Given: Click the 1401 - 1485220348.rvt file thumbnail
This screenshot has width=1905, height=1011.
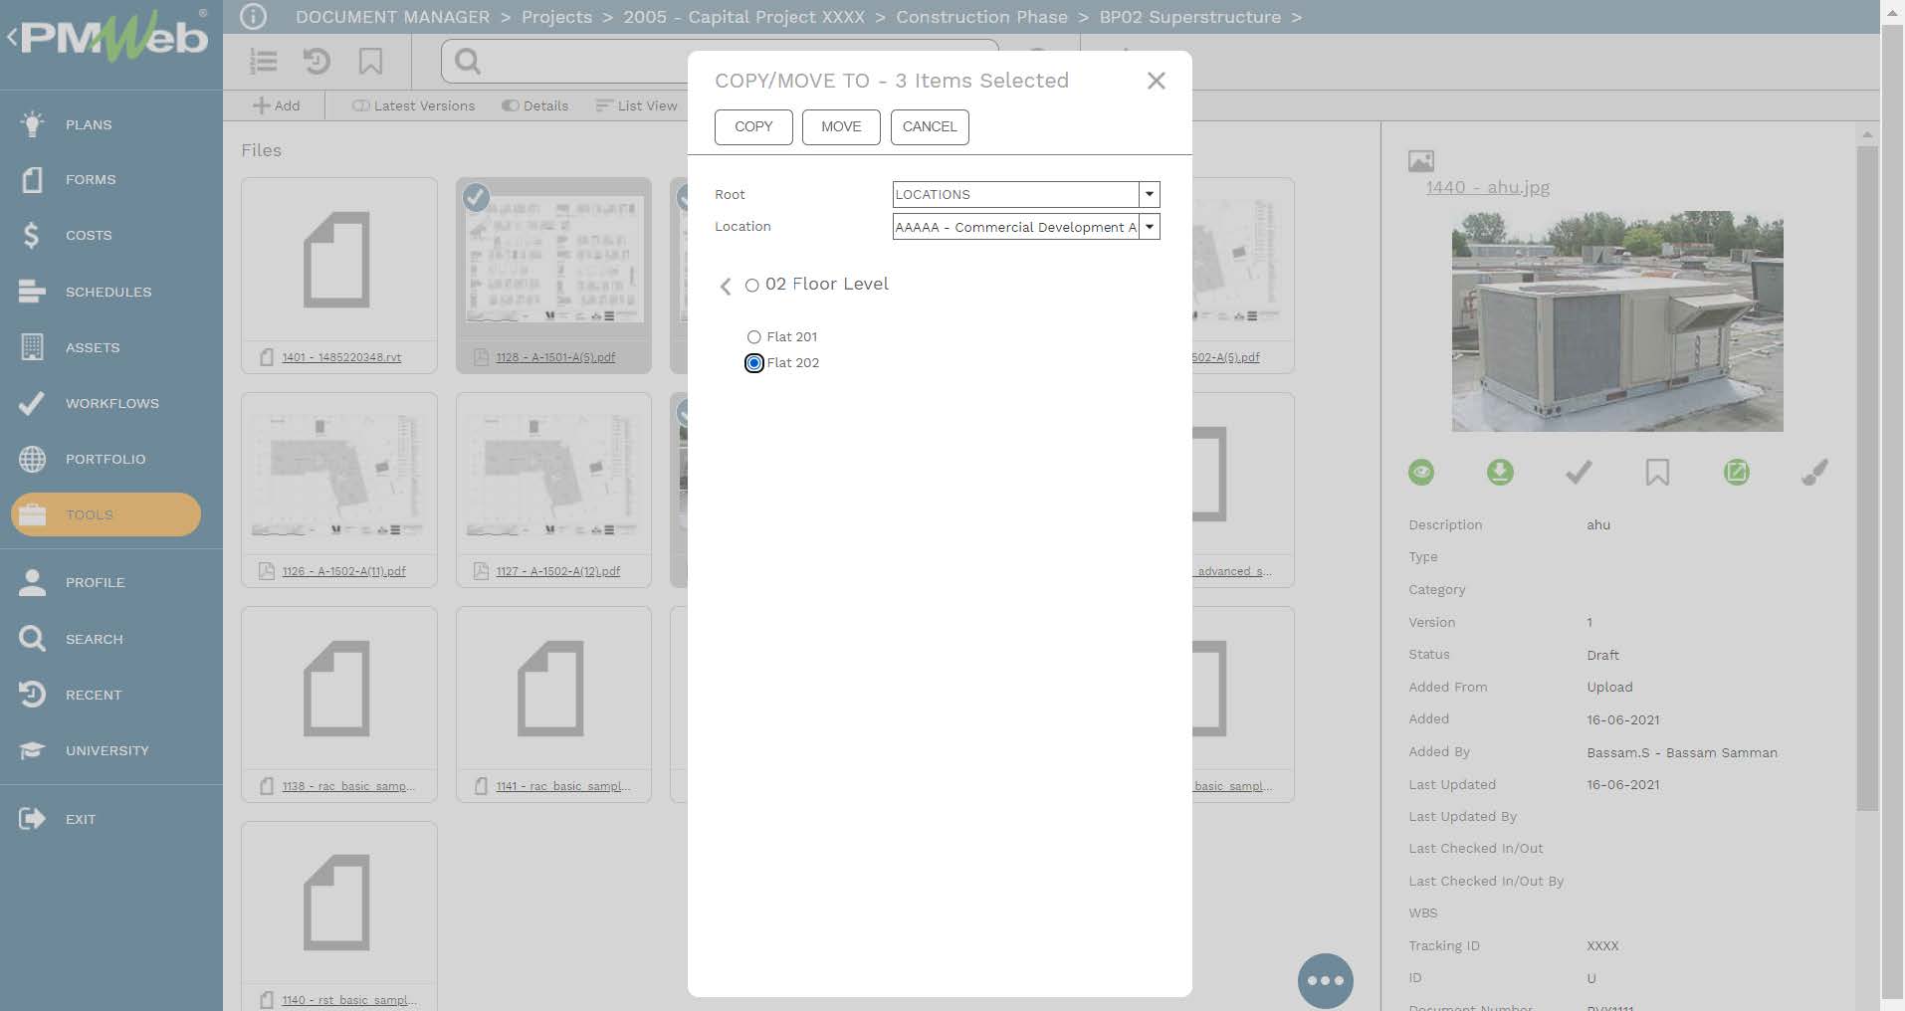Looking at the screenshot, I should 338,261.
